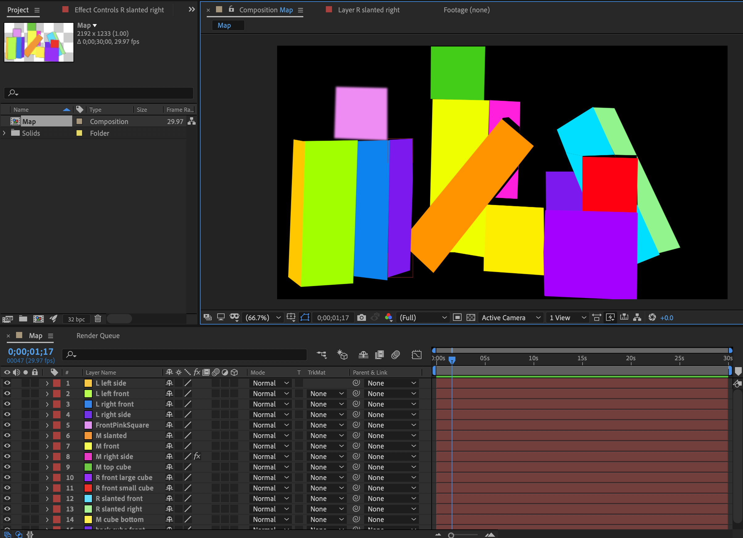Hide the M slanted layer
Viewport: 743px width, 538px height.
[x=7, y=436]
